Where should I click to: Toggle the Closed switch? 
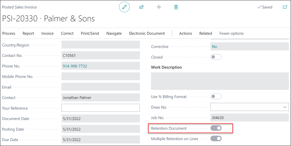pos(216,57)
